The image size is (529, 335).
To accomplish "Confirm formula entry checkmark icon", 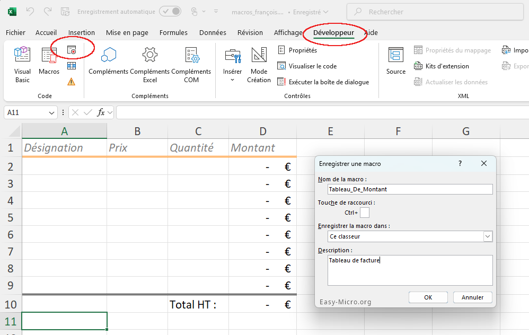I will (87, 112).
